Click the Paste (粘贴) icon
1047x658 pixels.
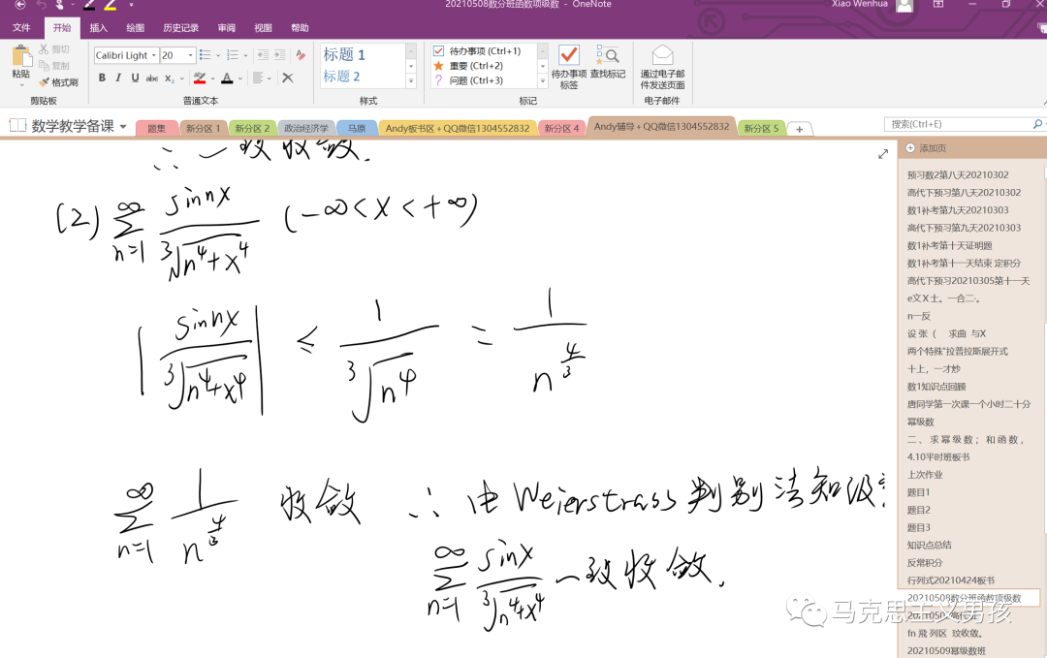[21, 63]
